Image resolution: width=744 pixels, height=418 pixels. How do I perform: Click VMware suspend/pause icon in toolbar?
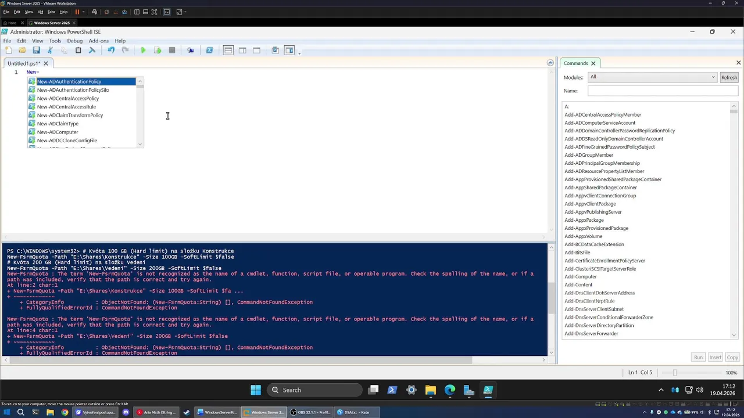(77, 12)
